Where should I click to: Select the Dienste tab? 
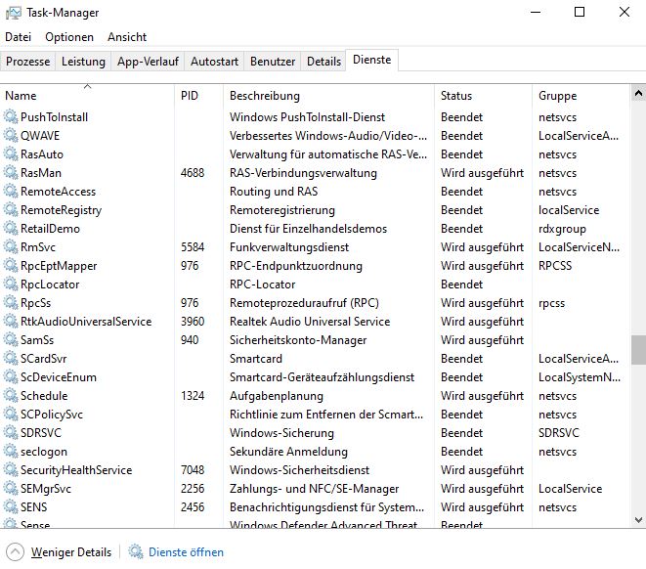[371, 60]
